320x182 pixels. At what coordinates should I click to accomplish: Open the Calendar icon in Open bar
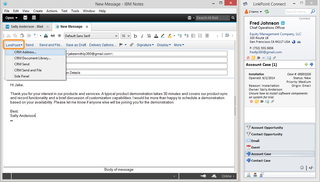click(34, 18)
